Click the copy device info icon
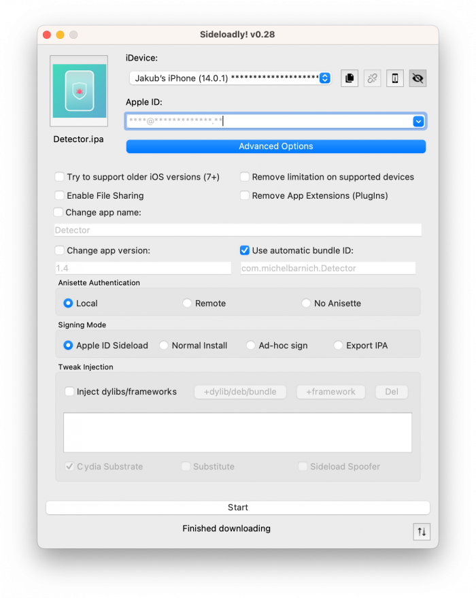 click(349, 78)
